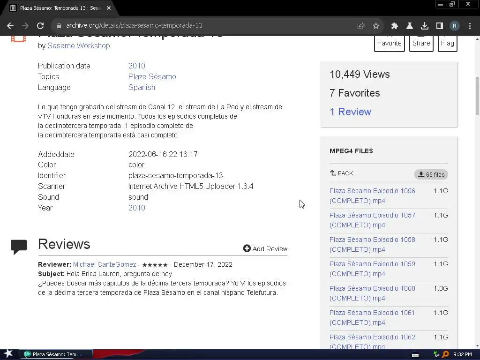Click the orange magnifier tray icon
The height and width of the screenshot is (360, 480).
(x=445, y=354)
